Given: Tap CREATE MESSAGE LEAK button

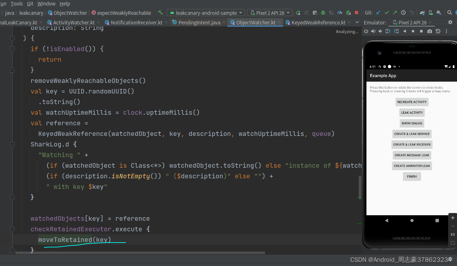Looking at the screenshot, I should point(412,155).
